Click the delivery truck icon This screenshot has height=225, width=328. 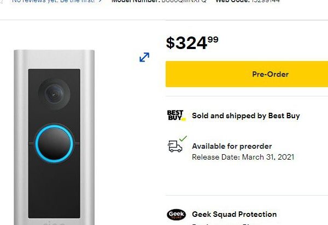point(175,147)
